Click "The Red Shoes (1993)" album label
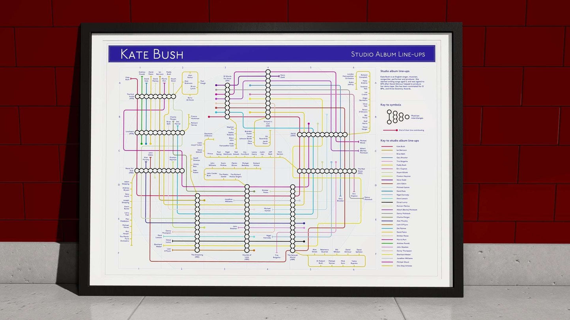 [361, 170]
